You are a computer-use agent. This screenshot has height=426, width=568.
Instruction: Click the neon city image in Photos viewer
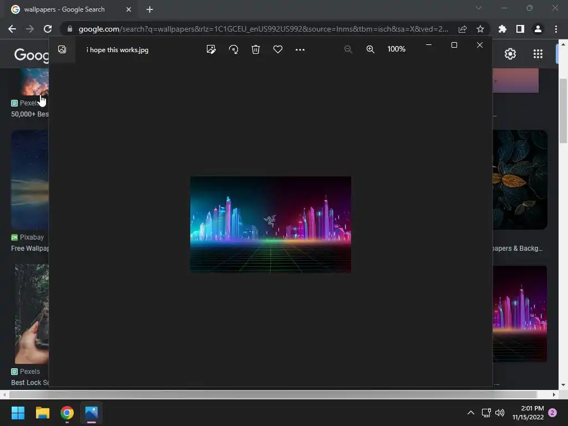pos(271,225)
